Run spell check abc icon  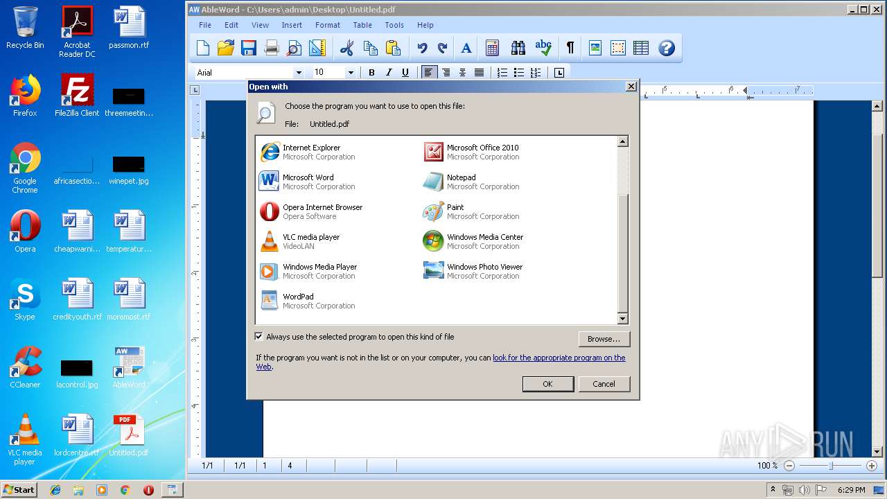(x=543, y=48)
